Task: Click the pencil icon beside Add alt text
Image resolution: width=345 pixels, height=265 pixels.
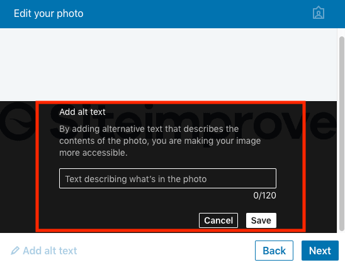Action: [15, 251]
